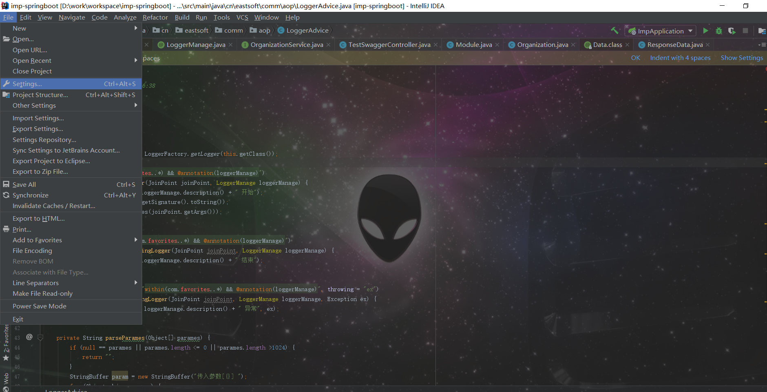Choose Open... from File menu
The width and height of the screenshot is (767, 392).
[71, 39]
